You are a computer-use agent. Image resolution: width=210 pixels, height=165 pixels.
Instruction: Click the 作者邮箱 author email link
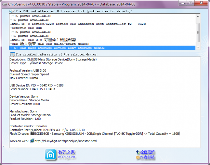tap(147, 157)
